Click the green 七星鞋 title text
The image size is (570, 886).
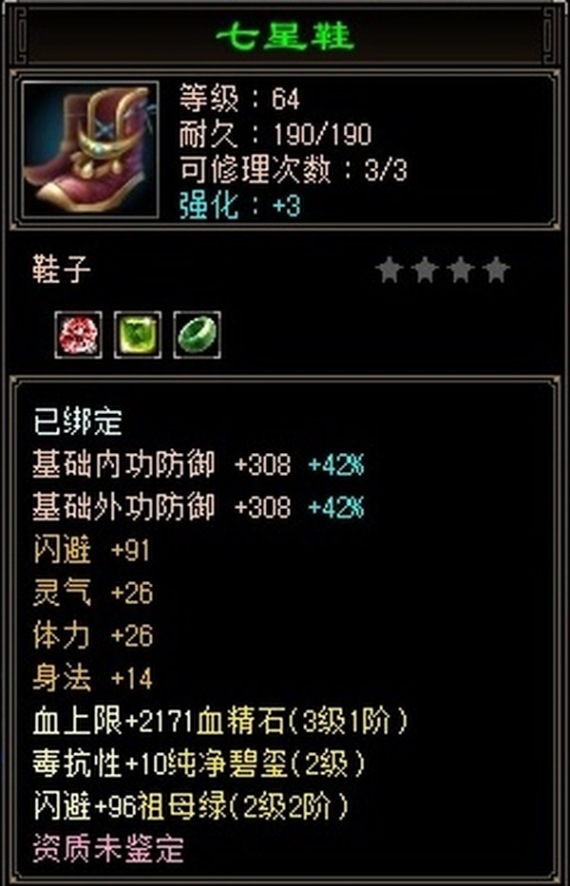click(285, 37)
